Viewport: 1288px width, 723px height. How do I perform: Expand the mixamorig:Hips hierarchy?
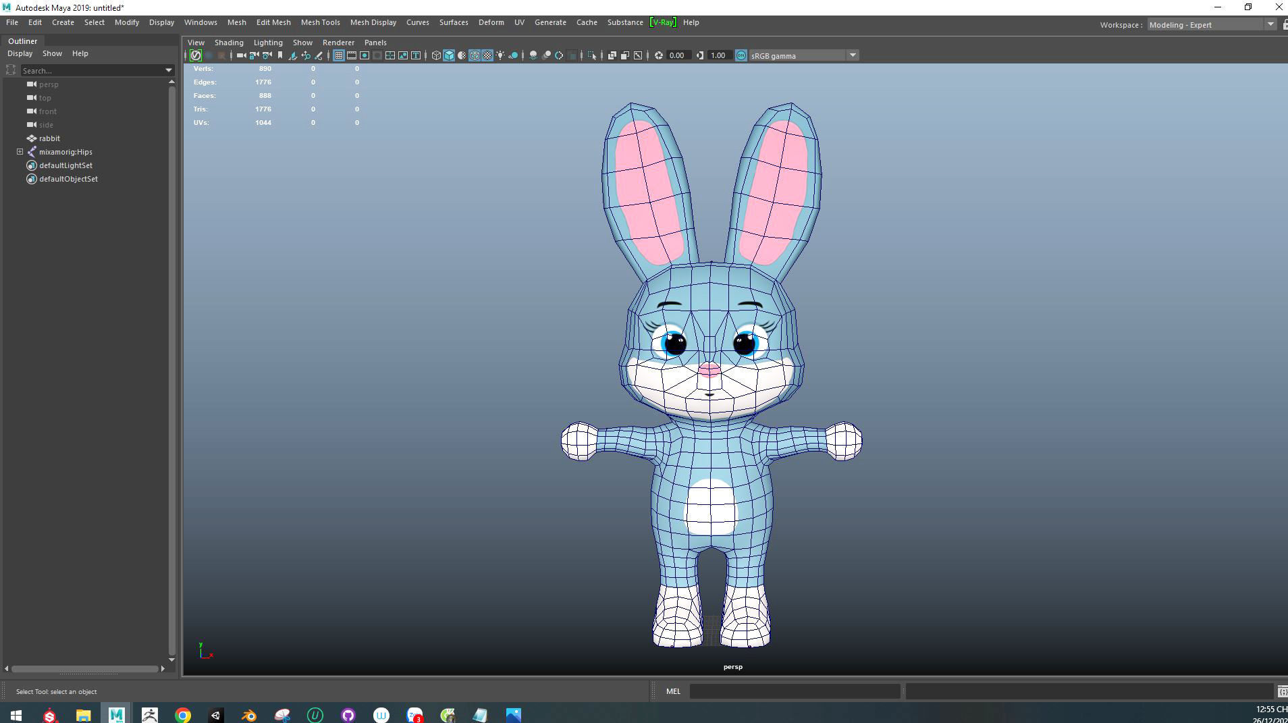20,152
